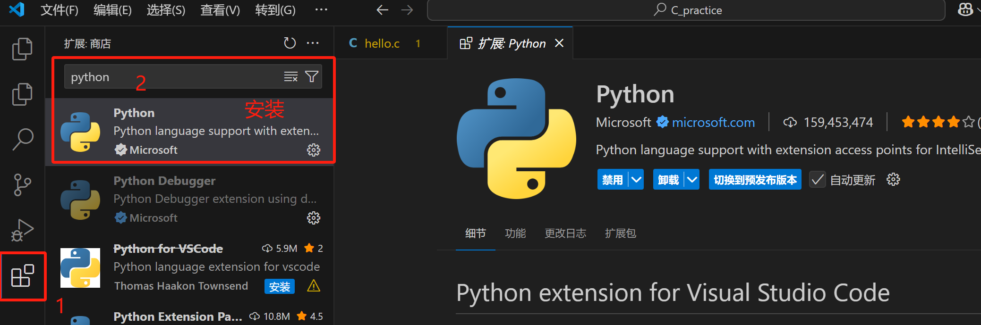Close the Python extension tab

[x=559, y=43]
